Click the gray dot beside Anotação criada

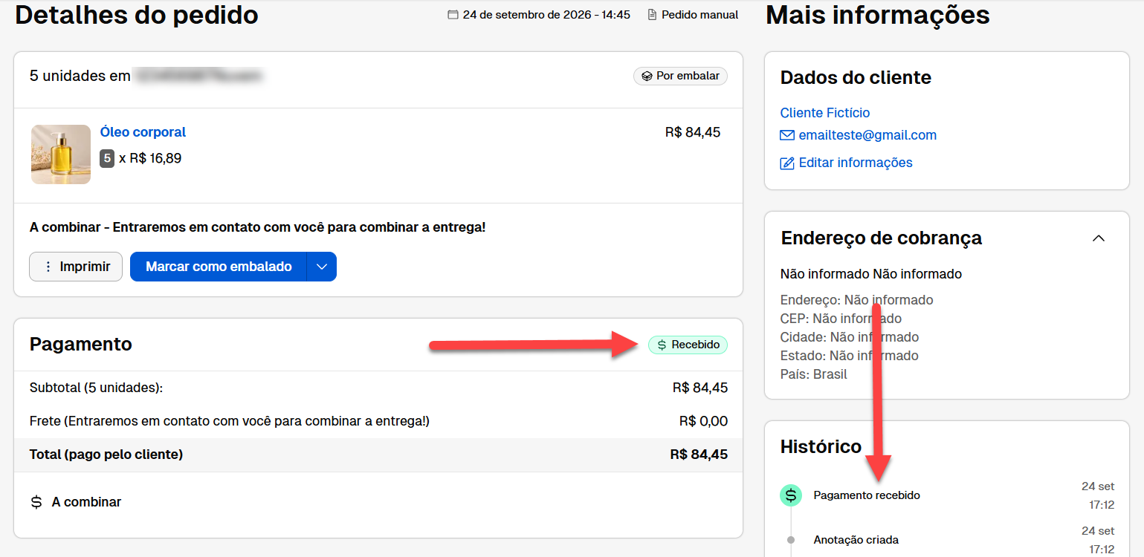pyautogui.click(x=791, y=540)
